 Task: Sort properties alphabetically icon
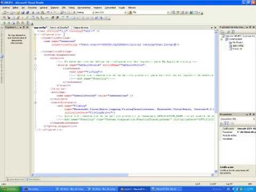click(x=226, y=124)
